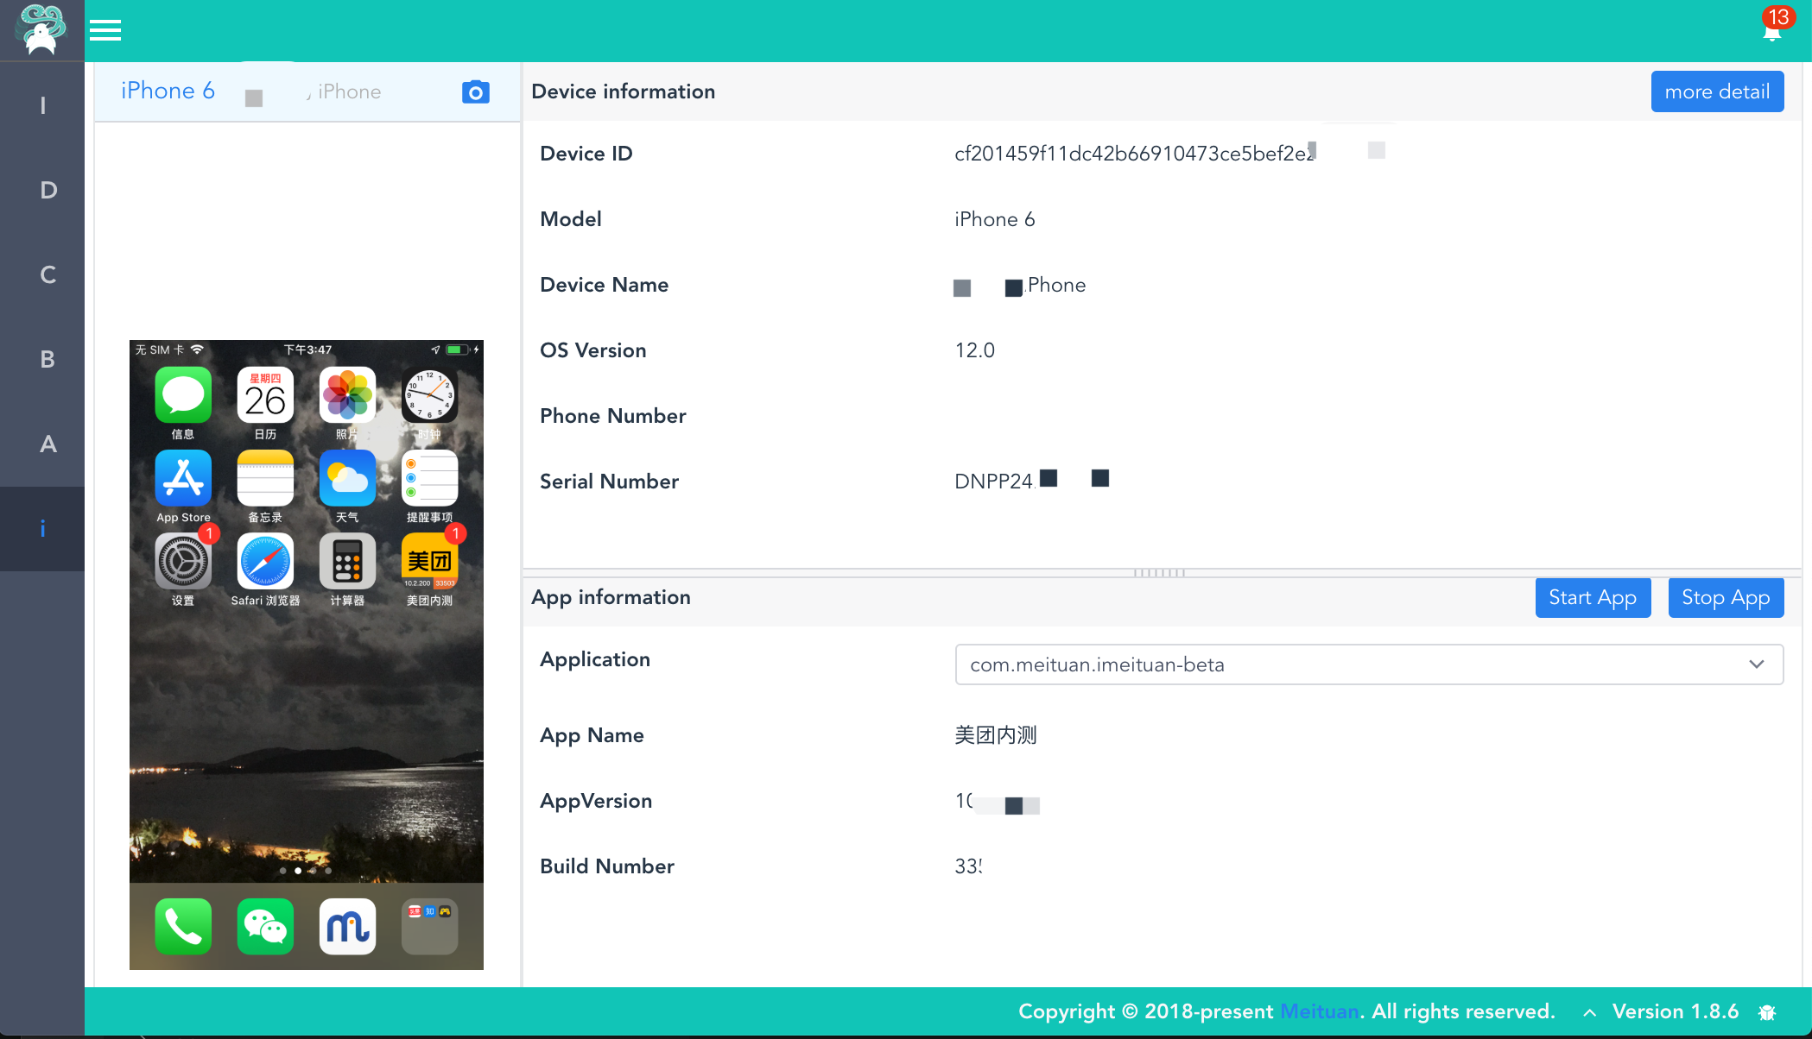Take a device screenshot with camera icon
The width and height of the screenshot is (1812, 1039).
pyautogui.click(x=475, y=91)
